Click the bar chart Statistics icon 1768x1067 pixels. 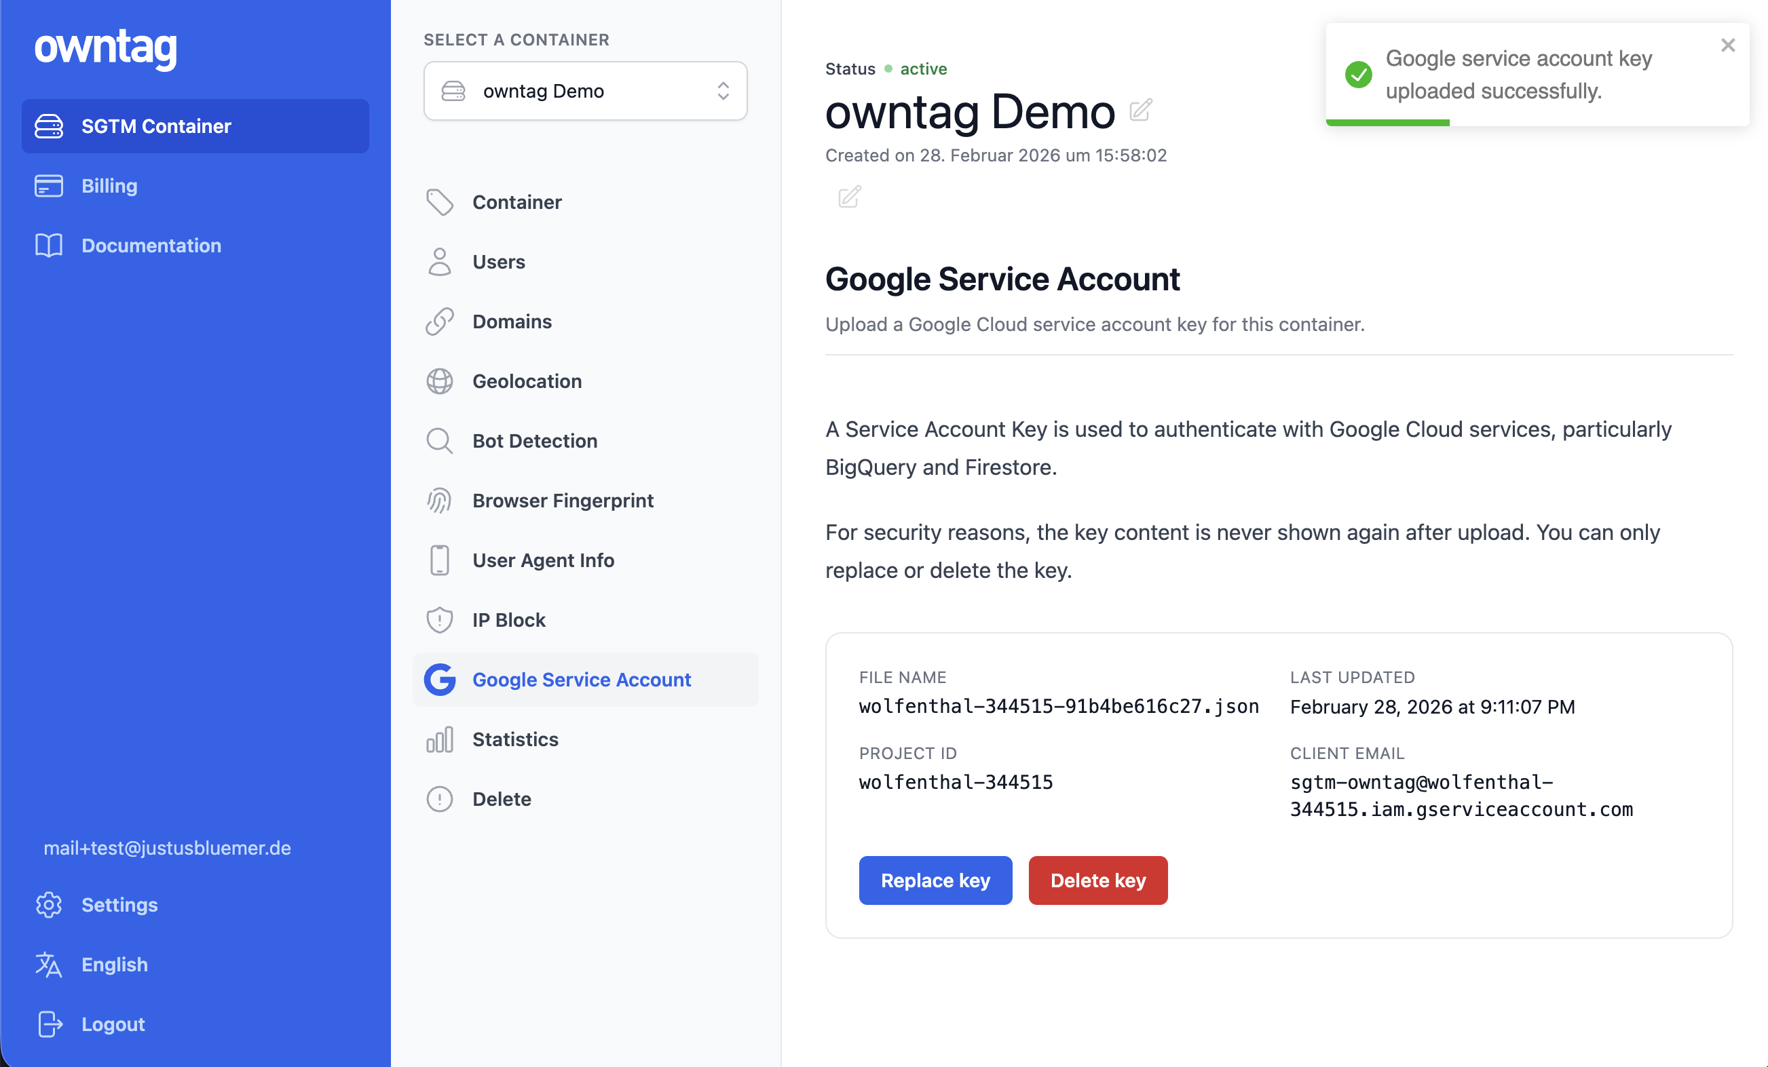point(439,739)
